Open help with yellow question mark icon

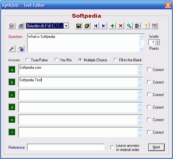coord(146,26)
